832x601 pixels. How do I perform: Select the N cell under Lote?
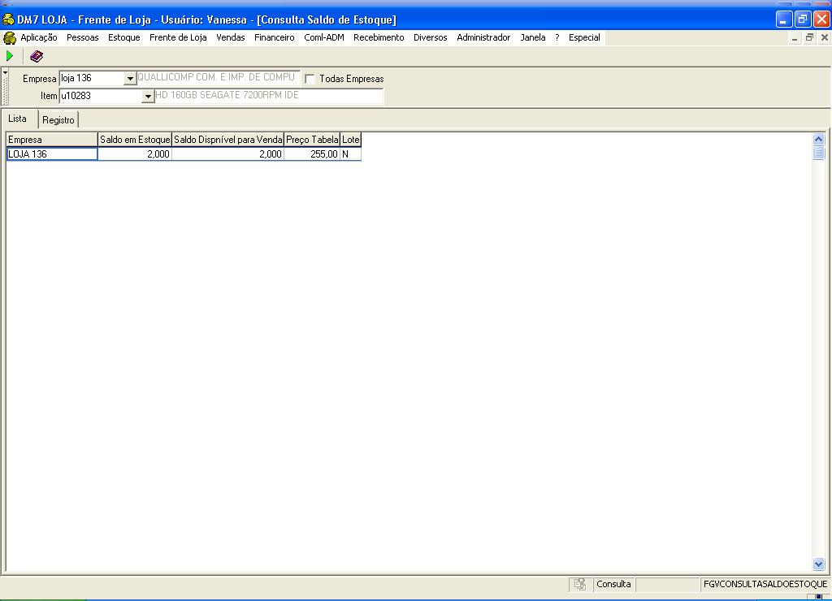click(351, 153)
